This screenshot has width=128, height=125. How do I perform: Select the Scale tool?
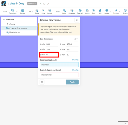click(x=94, y=11)
